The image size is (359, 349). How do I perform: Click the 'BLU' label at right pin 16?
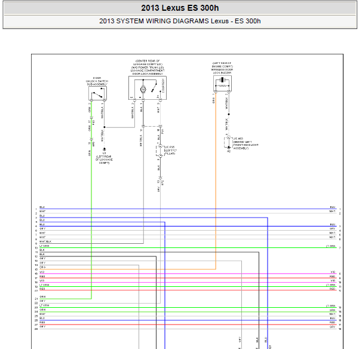(333, 319)
